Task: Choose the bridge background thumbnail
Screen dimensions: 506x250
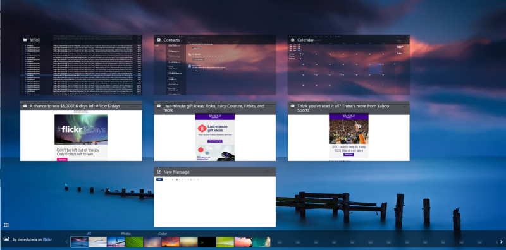Action: click(116, 242)
